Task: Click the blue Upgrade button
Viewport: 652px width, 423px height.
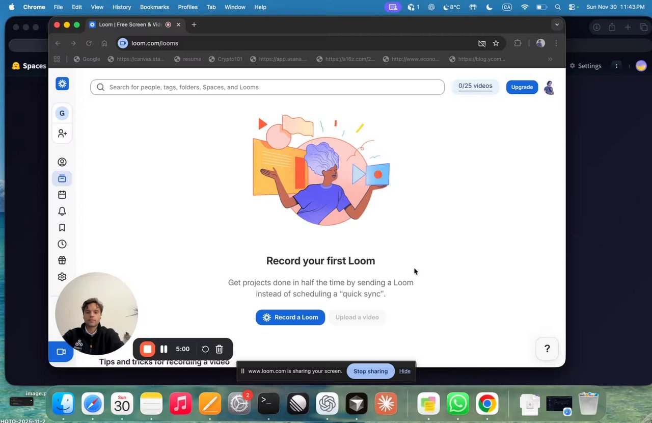Action: point(522,87)
